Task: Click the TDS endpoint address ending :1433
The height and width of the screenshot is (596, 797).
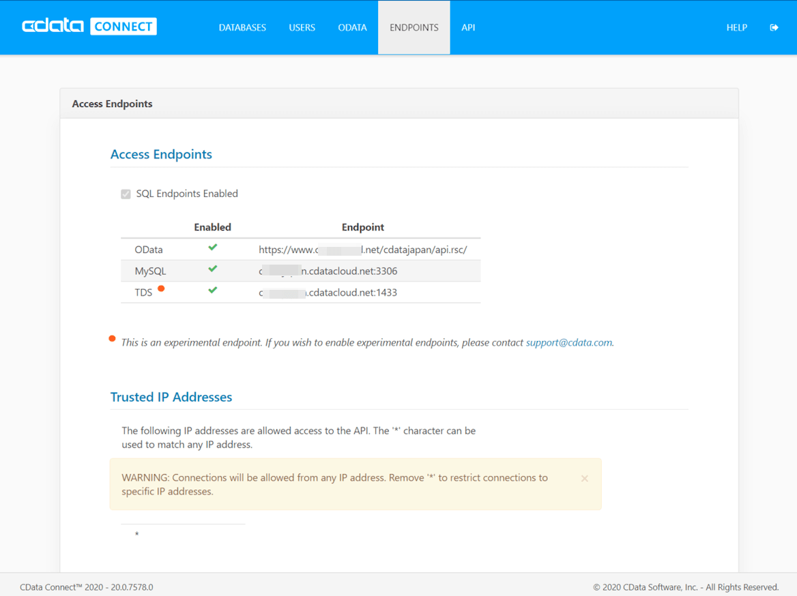Action: (328, 292)
